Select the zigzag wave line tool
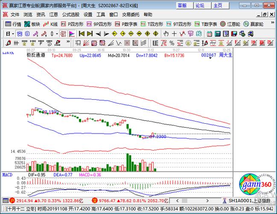 pos(182,34)
